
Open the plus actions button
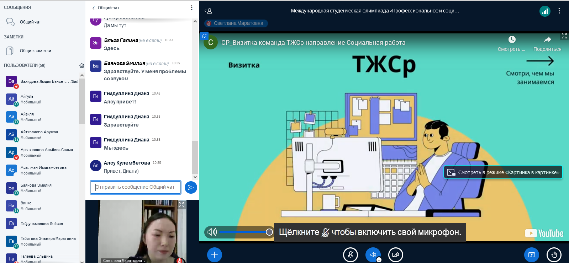[214, 255]
